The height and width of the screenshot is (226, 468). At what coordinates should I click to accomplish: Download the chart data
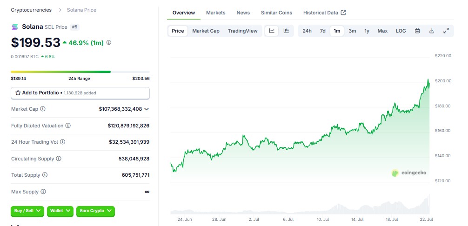(x=432, y=31)
